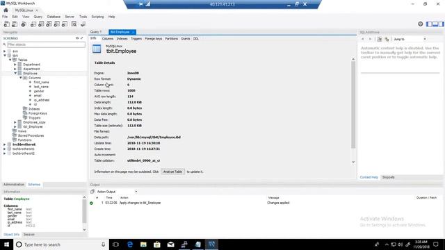Click the back arrow in SQL Additions
This screenshot has width=445, height=250.
(363, 39)
